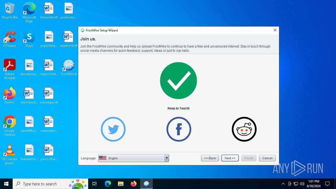Show hidden system tray icons

coord(283,184)
